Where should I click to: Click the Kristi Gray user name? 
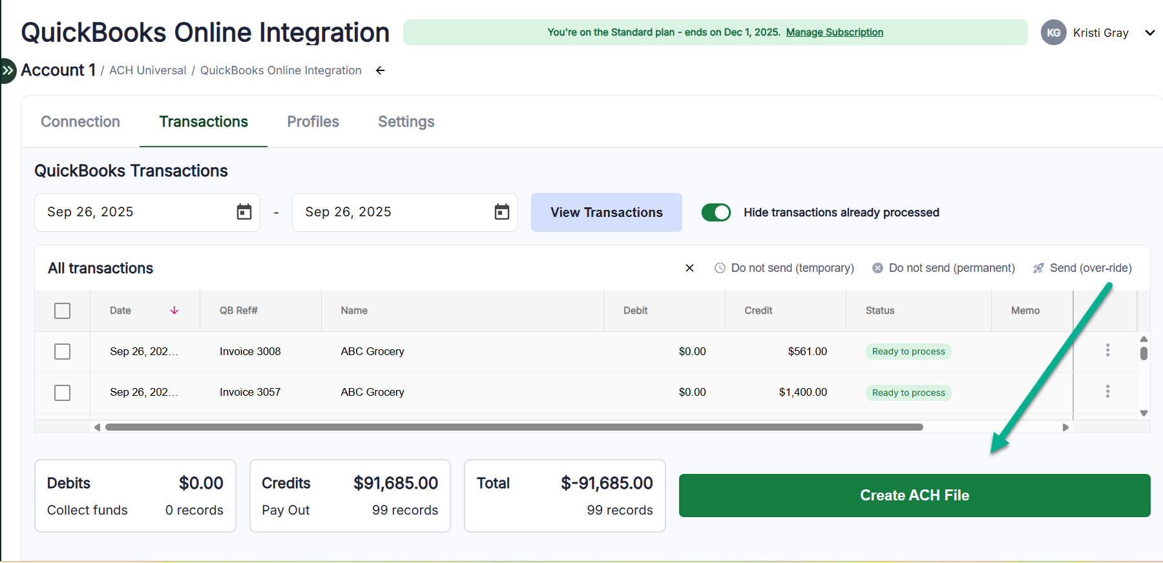click(1101, 33)
